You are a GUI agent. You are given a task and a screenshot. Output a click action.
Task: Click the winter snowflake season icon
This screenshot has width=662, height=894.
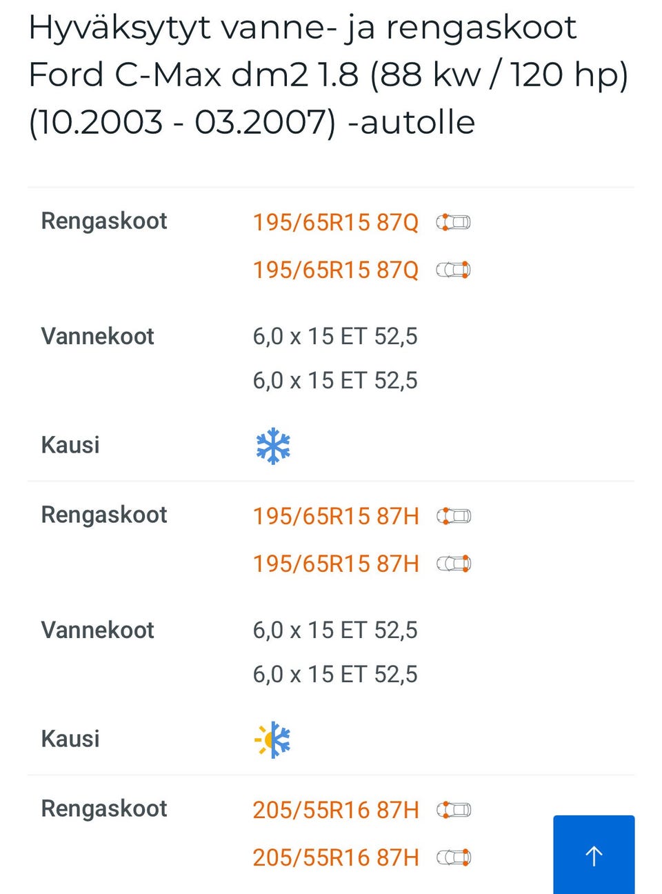[273, 446]
